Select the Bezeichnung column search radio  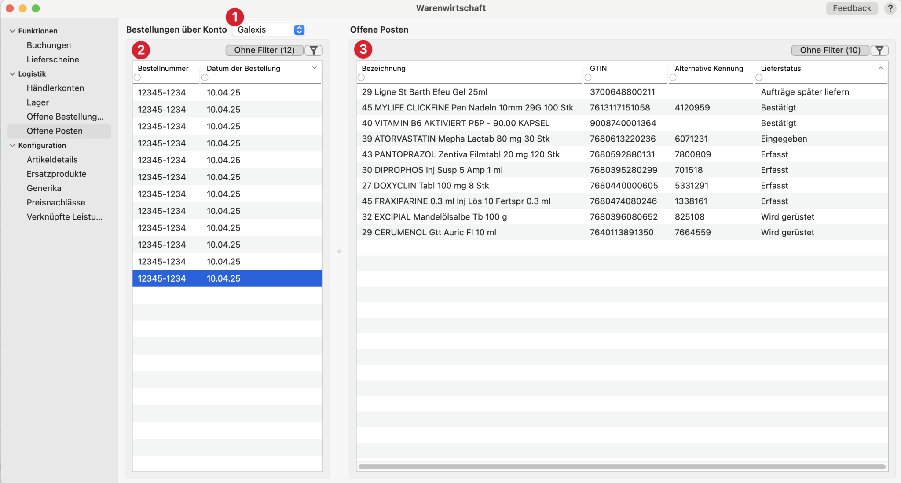tap(361, 77)
